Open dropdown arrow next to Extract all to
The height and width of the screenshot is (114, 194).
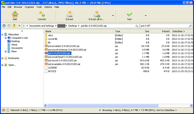point(113,16)
